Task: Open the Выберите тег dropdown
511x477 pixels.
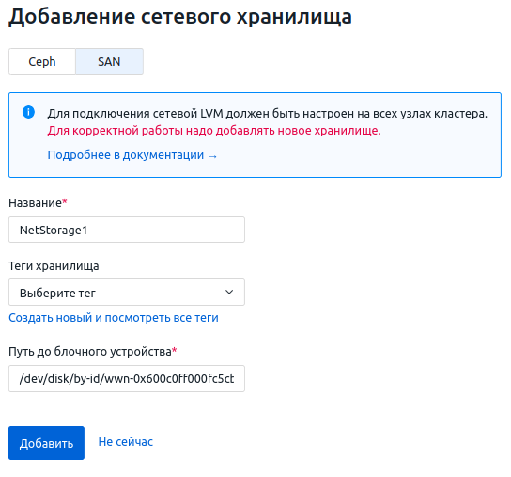Action: point(127,293)
